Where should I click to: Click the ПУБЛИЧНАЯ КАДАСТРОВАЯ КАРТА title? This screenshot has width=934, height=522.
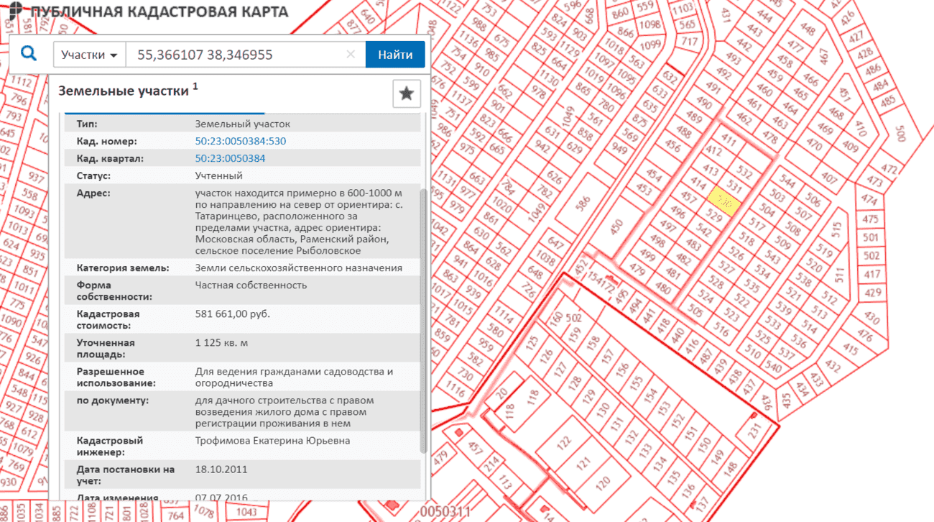coord(159,12)
